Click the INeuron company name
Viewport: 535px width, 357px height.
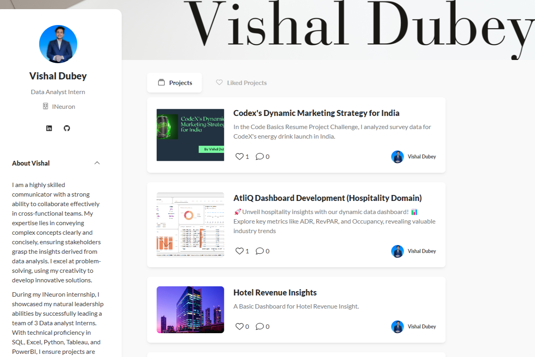click(64, 107)
